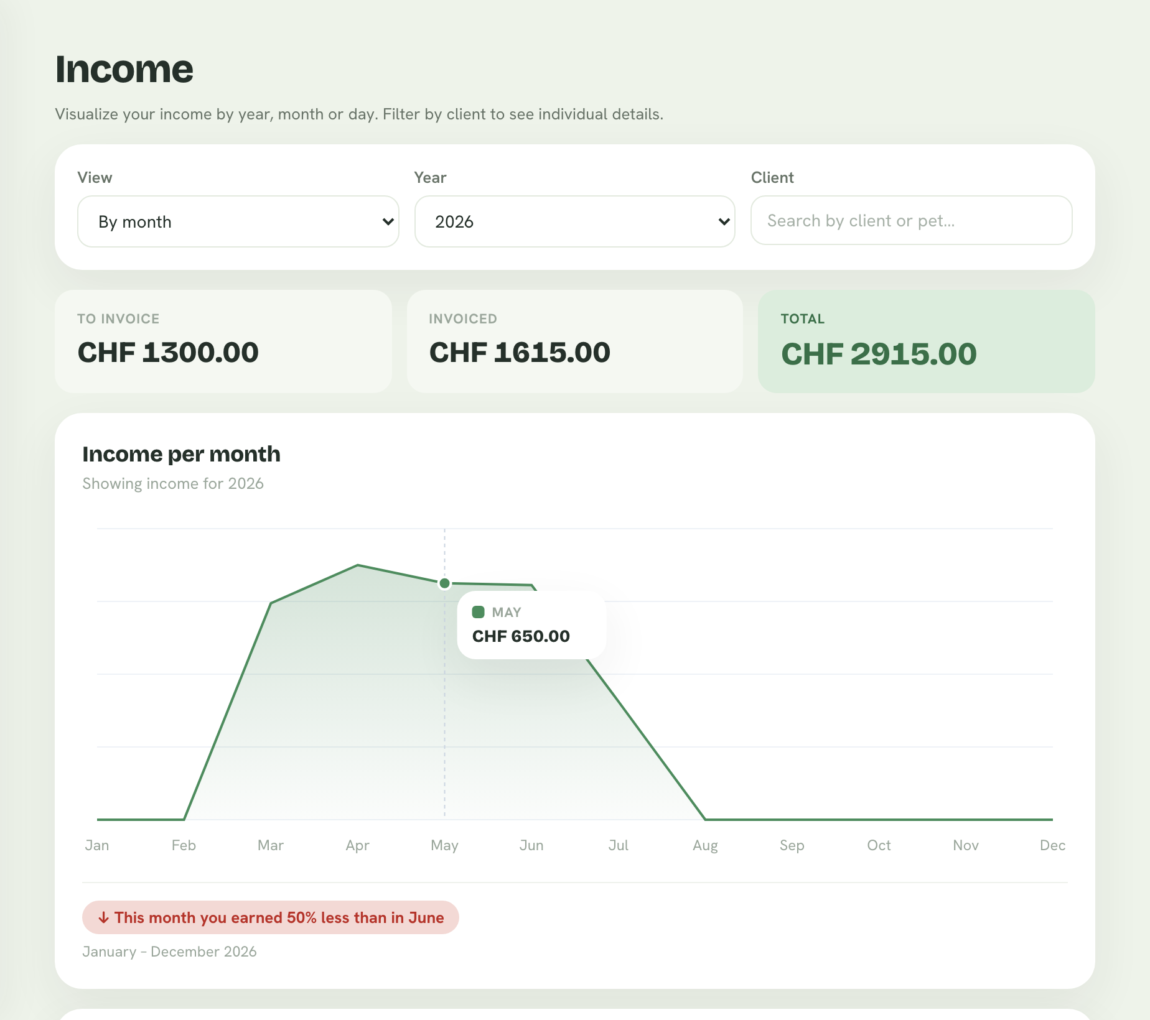Screen dimensions: 1150x1020
Task: Click the Mar axis label
Action: (x=271, y=845)
